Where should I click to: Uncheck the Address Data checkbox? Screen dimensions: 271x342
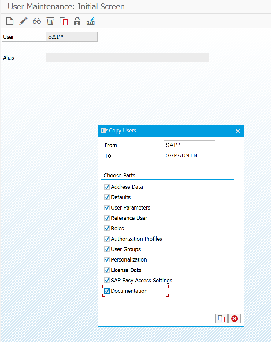(107, 187)
